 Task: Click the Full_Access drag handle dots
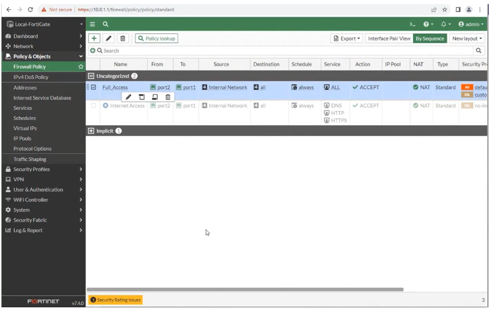[x=88, y=87]
